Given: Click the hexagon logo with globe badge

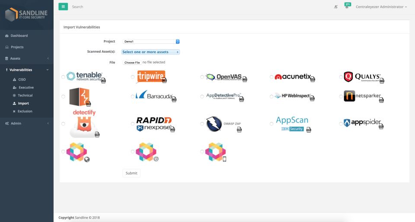Looking at the screenshot, I should point(78,152).
